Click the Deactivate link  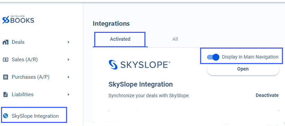coord(267,95)
